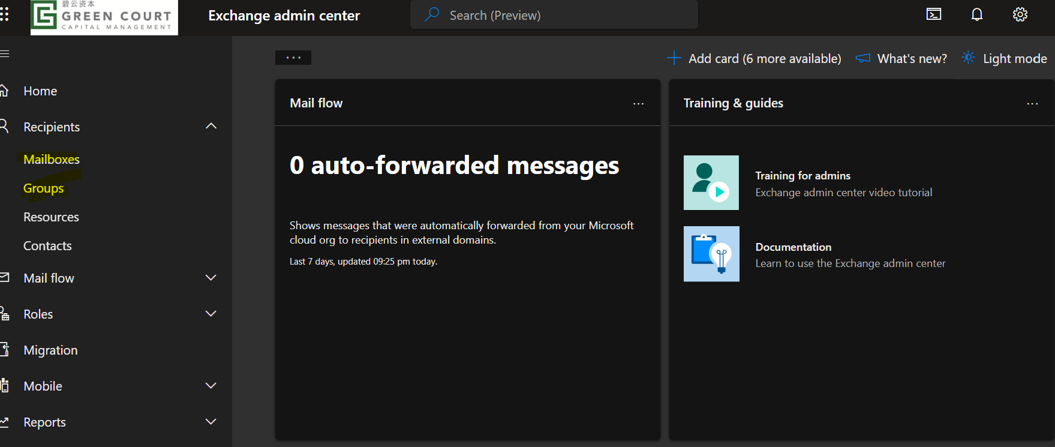Image resolution: width=1055 pixels, height=447 pixels.
Task: Click the sun icon for Light mode
Action: (x=968, y=58)
